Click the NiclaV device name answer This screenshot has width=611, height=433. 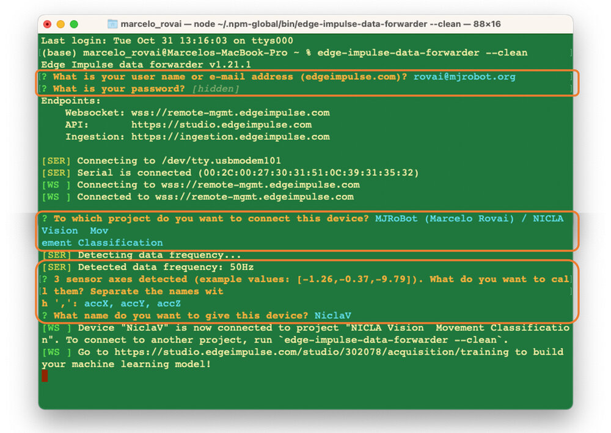tap(332, 316)
